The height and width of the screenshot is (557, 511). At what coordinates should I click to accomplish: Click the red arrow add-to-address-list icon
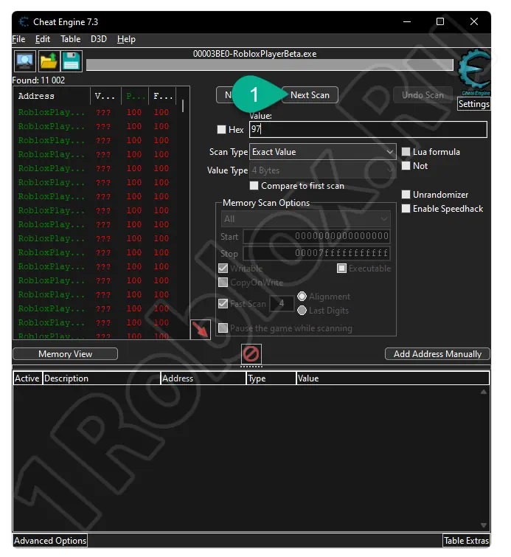[201, 329]
